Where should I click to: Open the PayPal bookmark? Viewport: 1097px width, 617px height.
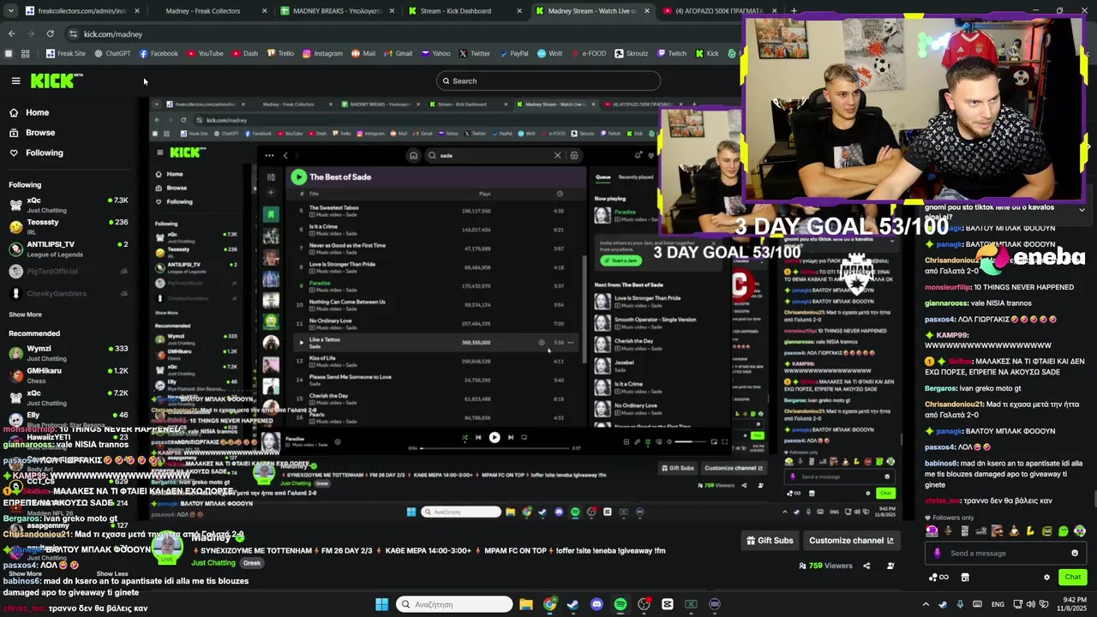click(513, 53)
